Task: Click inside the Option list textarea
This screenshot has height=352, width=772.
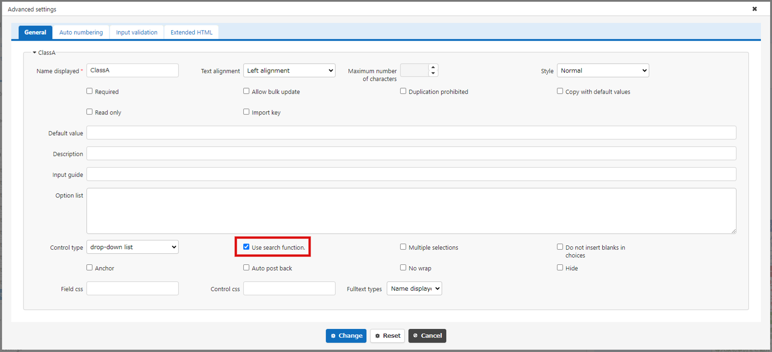Action: tap(411, 211)
